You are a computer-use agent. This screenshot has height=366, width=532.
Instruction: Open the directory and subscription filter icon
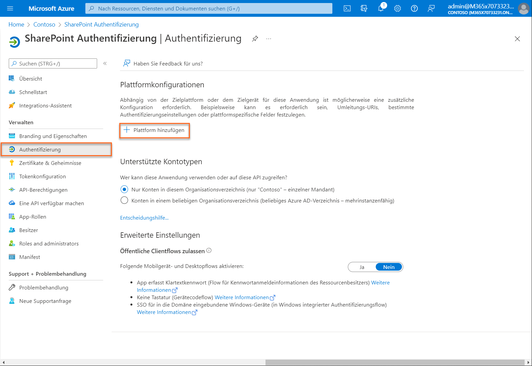pos(364,8)
